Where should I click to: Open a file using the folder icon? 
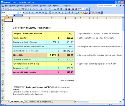6,9
